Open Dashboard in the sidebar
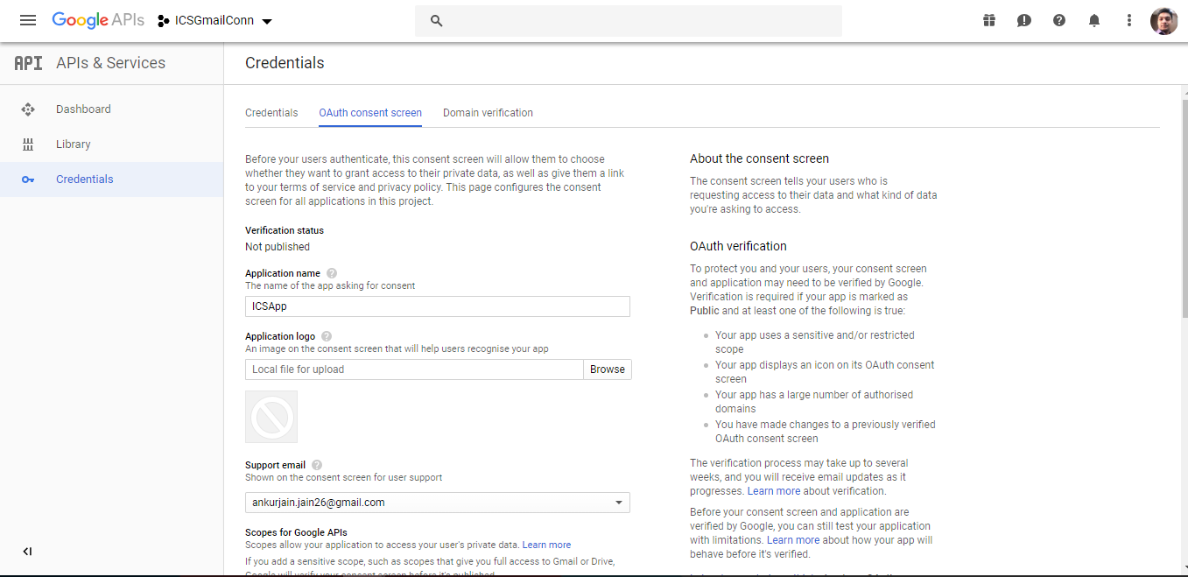The height and width of the screenshot is (577, 1188). coord(83,109)
